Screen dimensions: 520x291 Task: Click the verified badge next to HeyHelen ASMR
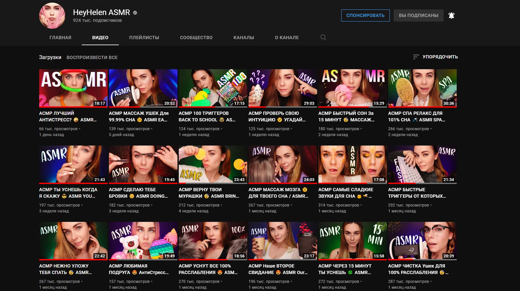[135, 13]
